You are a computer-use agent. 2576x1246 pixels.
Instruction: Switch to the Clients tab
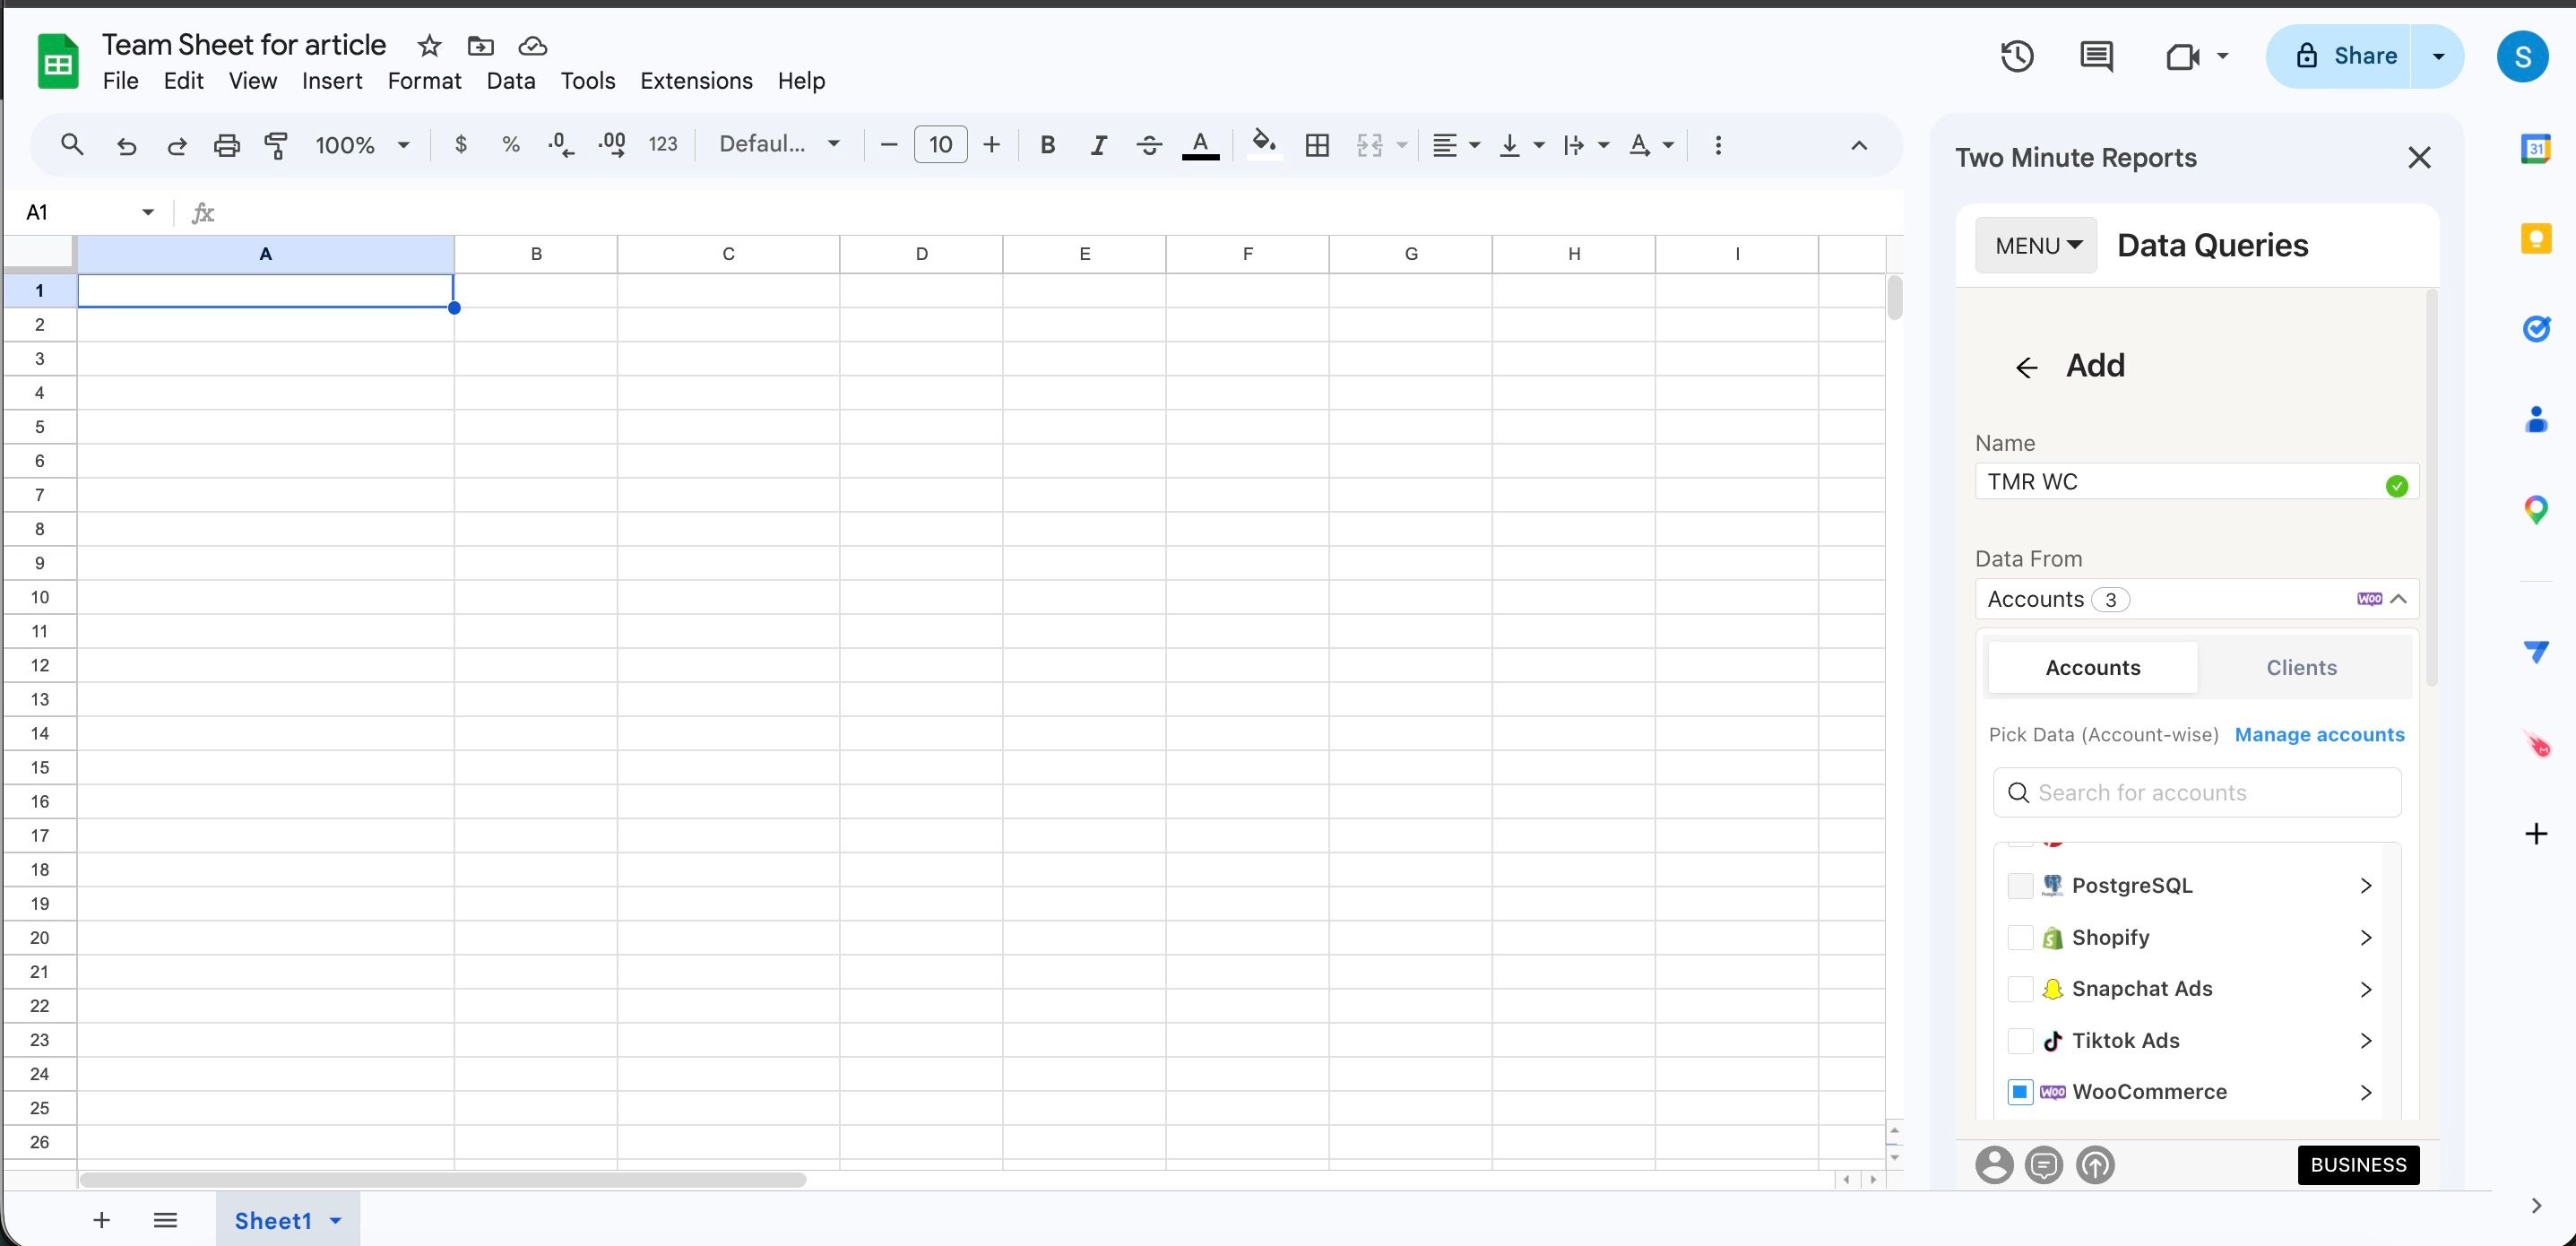[x=2301, y=667]
